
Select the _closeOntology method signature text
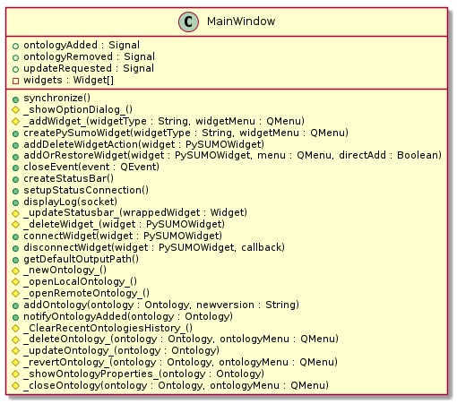[177, 385]
